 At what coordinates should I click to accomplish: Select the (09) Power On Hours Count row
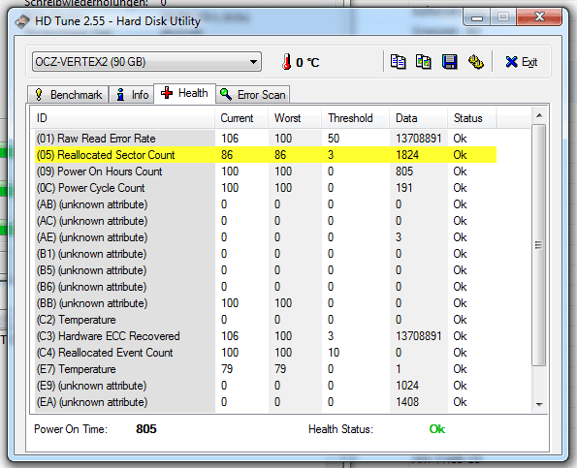(x=266, y=172)
